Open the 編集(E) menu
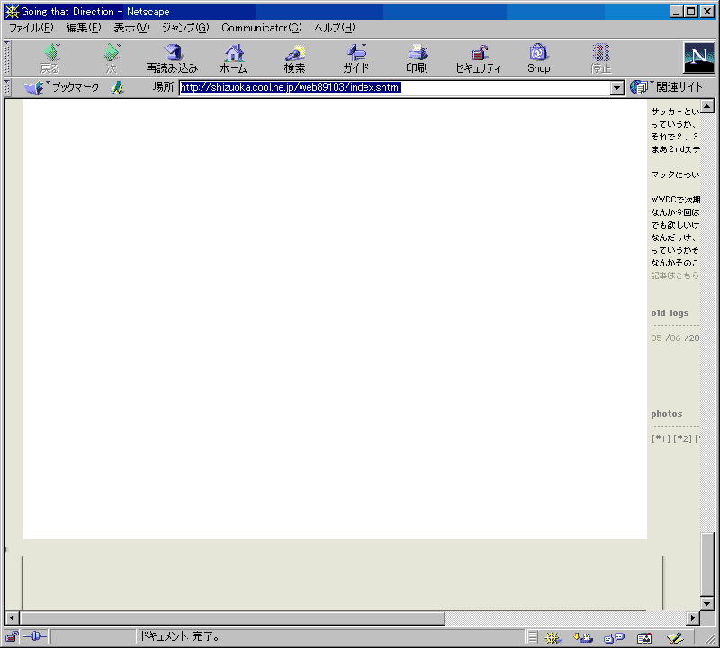Viewport: 720px width, 648px height. tap(83, 28)
